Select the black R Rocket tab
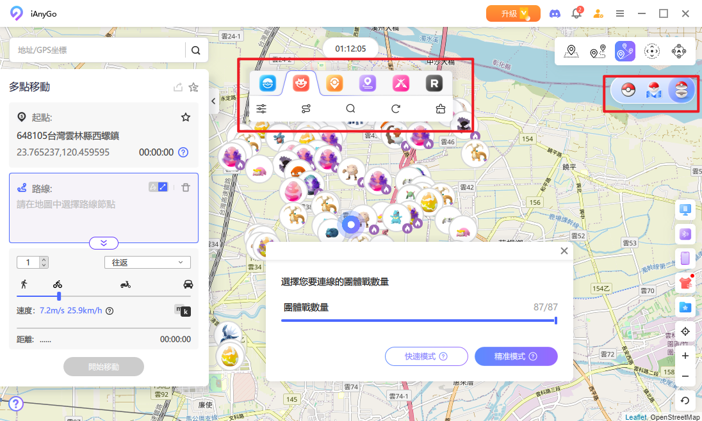Screen dimensions: 702x421 [434, 83]
